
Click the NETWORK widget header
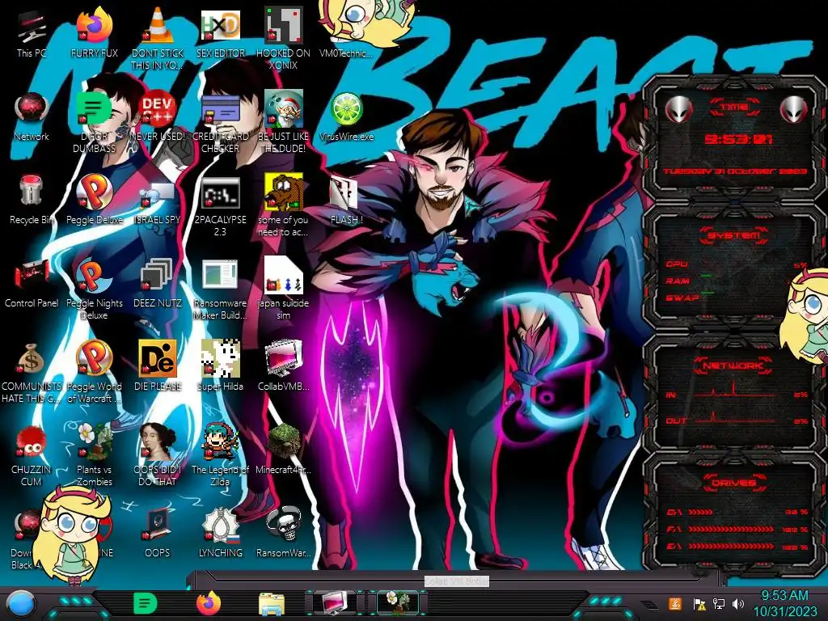pyautogui.click(x=733, y=365)
